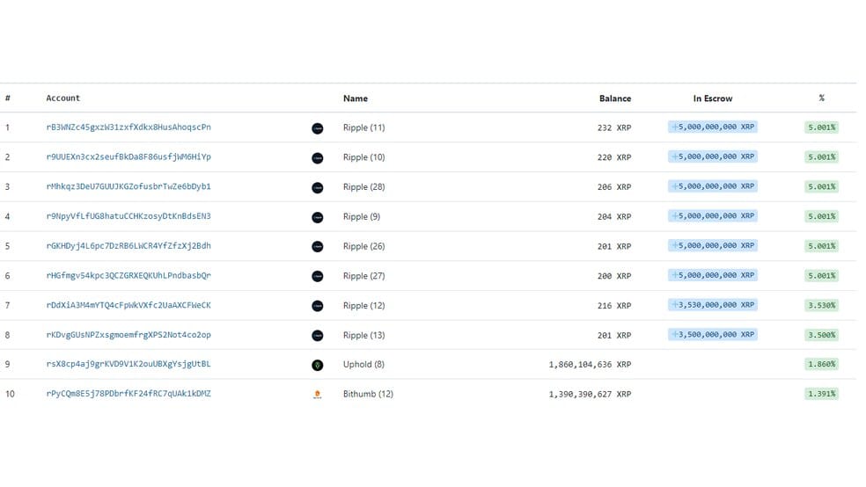Screen dimensions: 866x487
Task: Click the 1.860% percentage badge
Action: click(822, 364)
